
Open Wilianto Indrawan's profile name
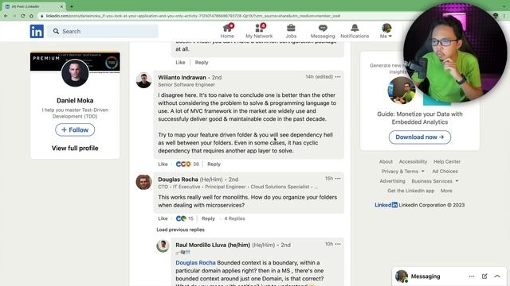tap(182, 78)
